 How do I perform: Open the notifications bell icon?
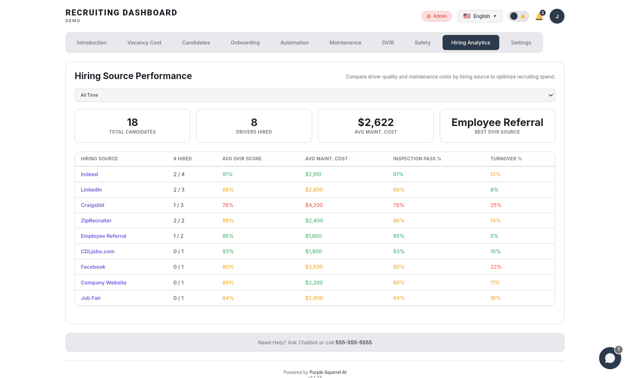click(539, 17)
